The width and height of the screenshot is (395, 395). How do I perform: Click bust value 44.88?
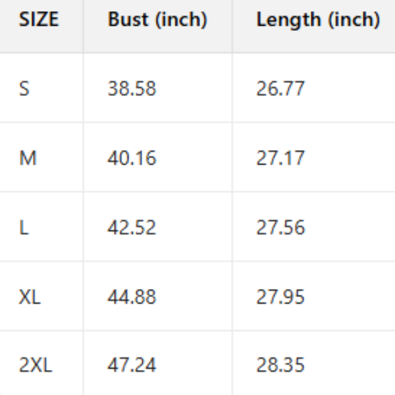click(x=132, y=296)
